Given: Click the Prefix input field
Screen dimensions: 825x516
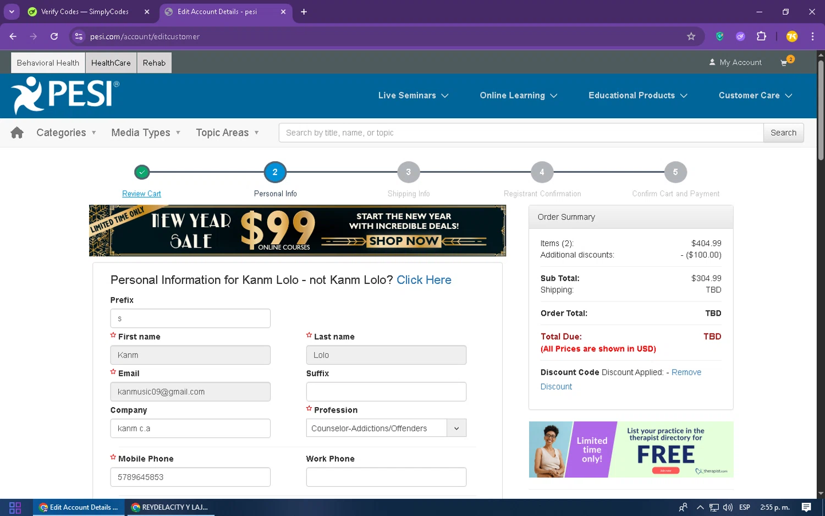Looking at the screenshot, I should pyautogui.click(x=190, y=319).
